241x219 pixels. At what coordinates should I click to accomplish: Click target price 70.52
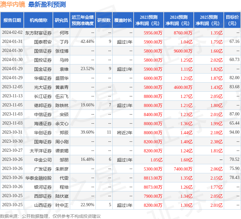click(x=234, y=159)
